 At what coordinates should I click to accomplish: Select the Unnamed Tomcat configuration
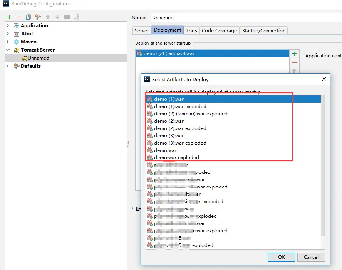pos(65,58)
